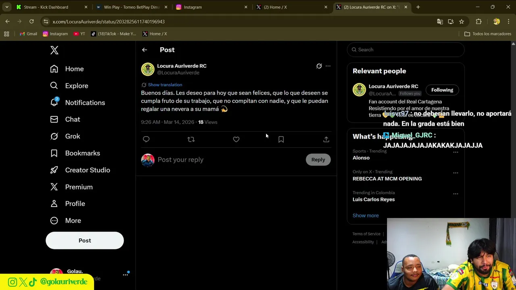Viewport: 516px width, 290px height.
Task: Click Show translation link
Action: [x=165, y=85]
